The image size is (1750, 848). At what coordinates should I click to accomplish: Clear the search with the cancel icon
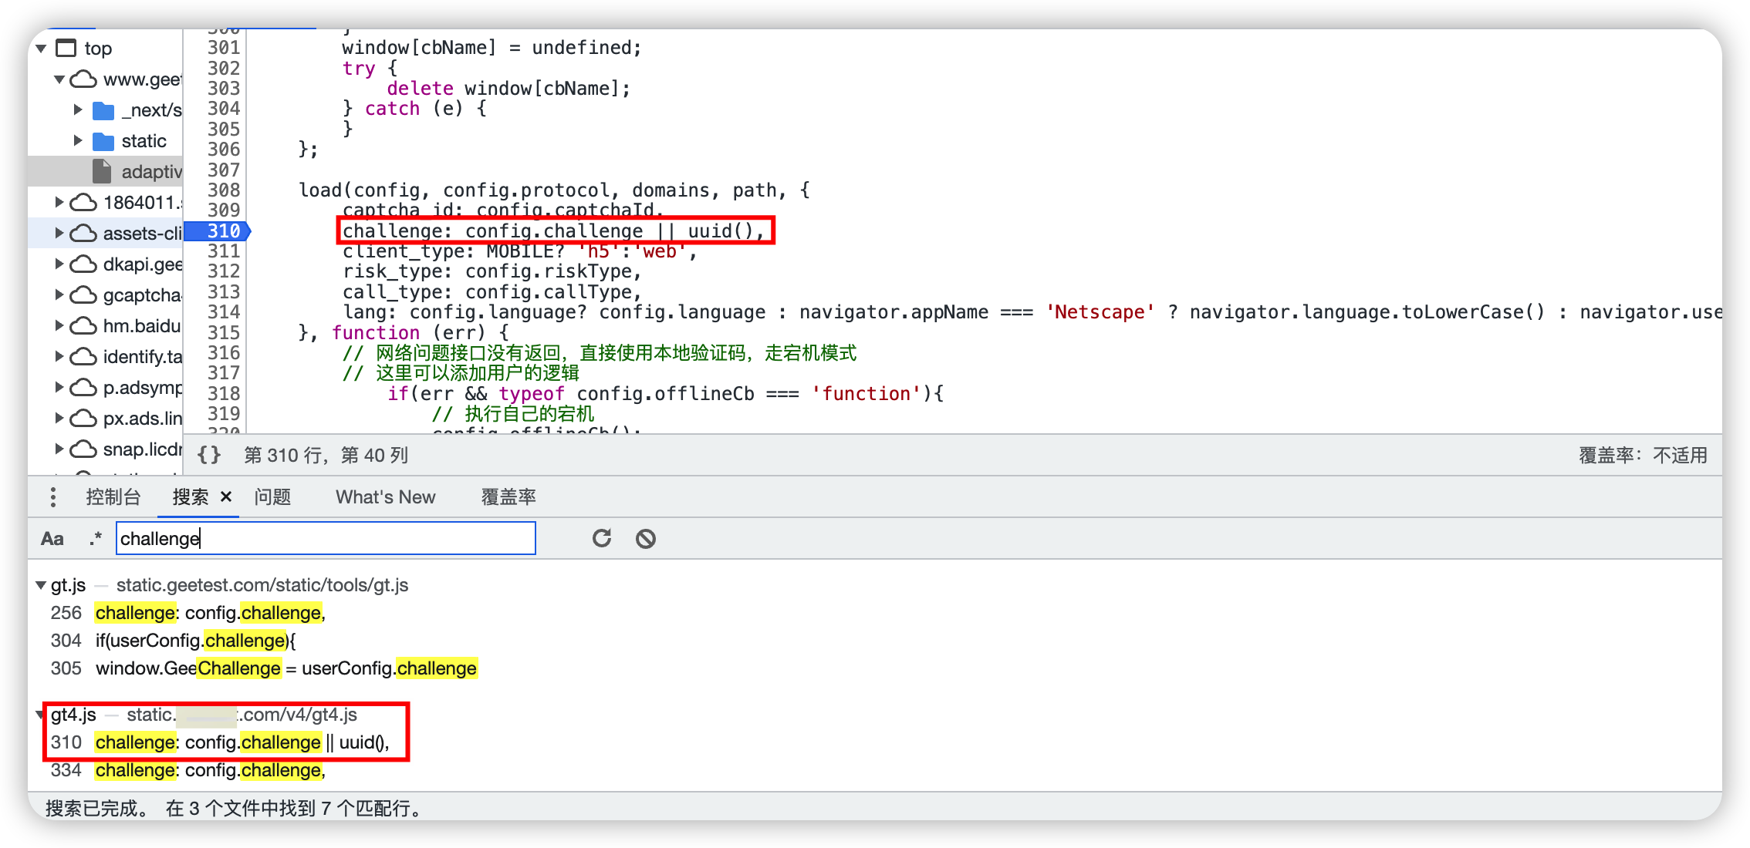click(646, 538)
